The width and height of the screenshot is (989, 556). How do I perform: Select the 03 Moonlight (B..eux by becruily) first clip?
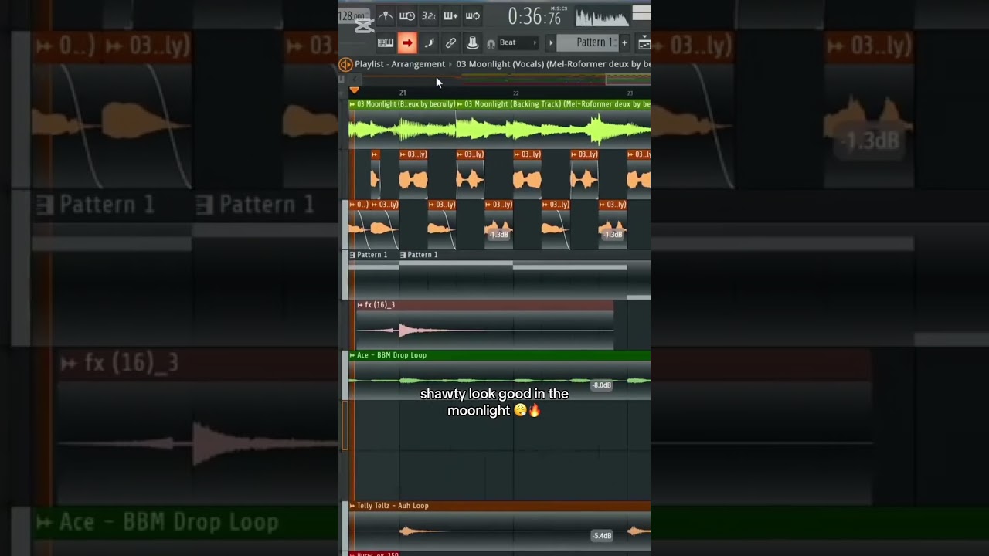tap(402, 124)
